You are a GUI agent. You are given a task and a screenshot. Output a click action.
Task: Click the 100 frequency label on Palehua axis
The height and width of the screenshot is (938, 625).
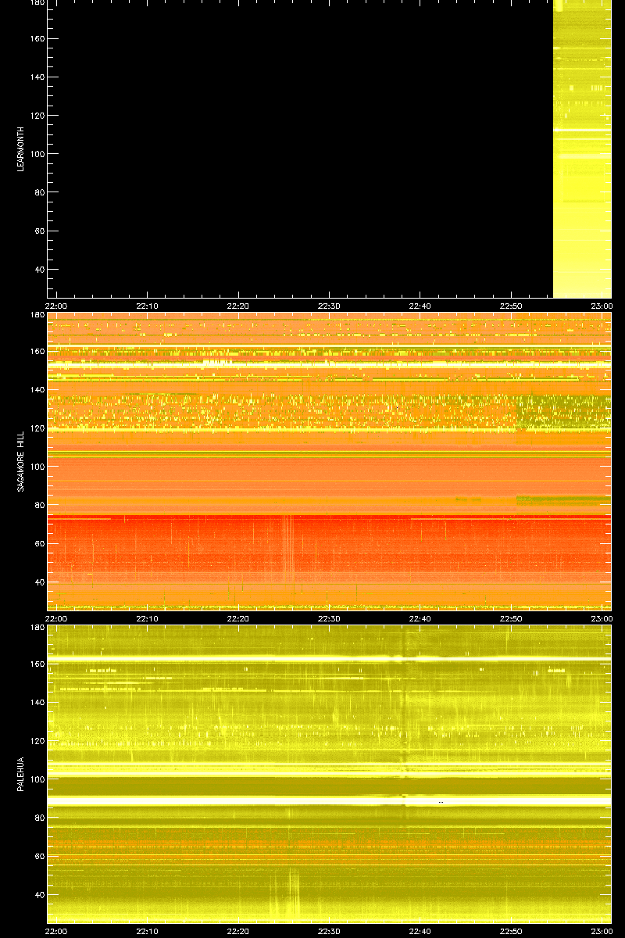click(37, 779)
